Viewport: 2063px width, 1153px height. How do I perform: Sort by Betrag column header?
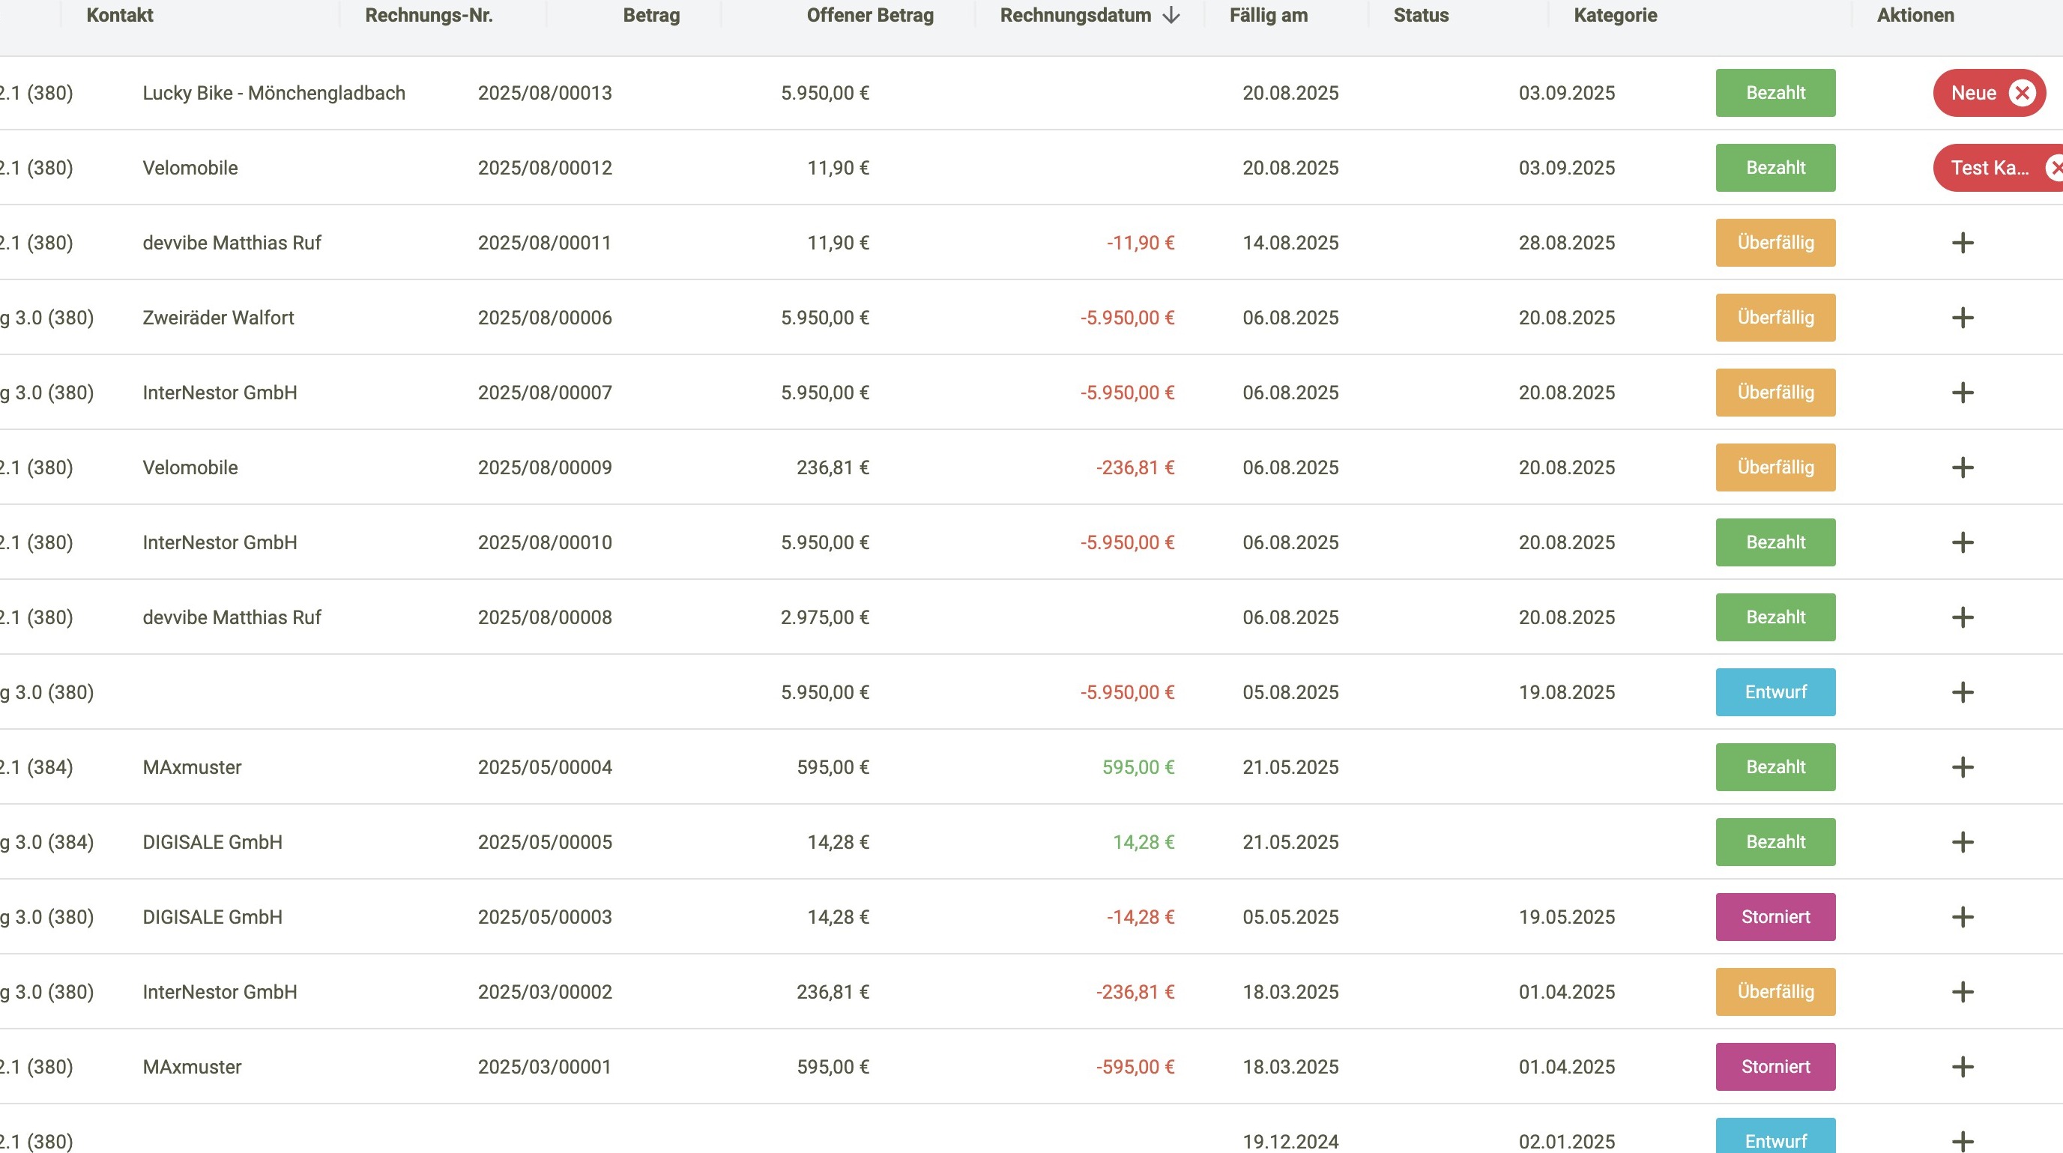pos(650,15)
